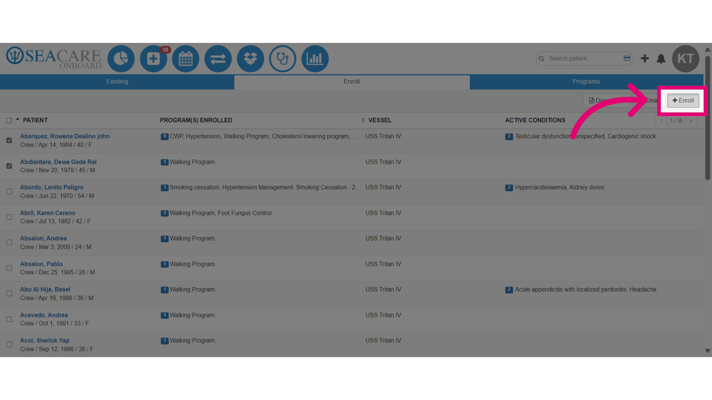The image size is (712, 400).
Task: Switch to the Existing tab
Action: (x=117, y=81)
